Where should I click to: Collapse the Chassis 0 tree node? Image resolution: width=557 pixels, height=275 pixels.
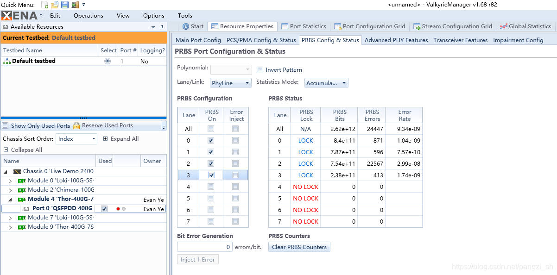[6, 171]
